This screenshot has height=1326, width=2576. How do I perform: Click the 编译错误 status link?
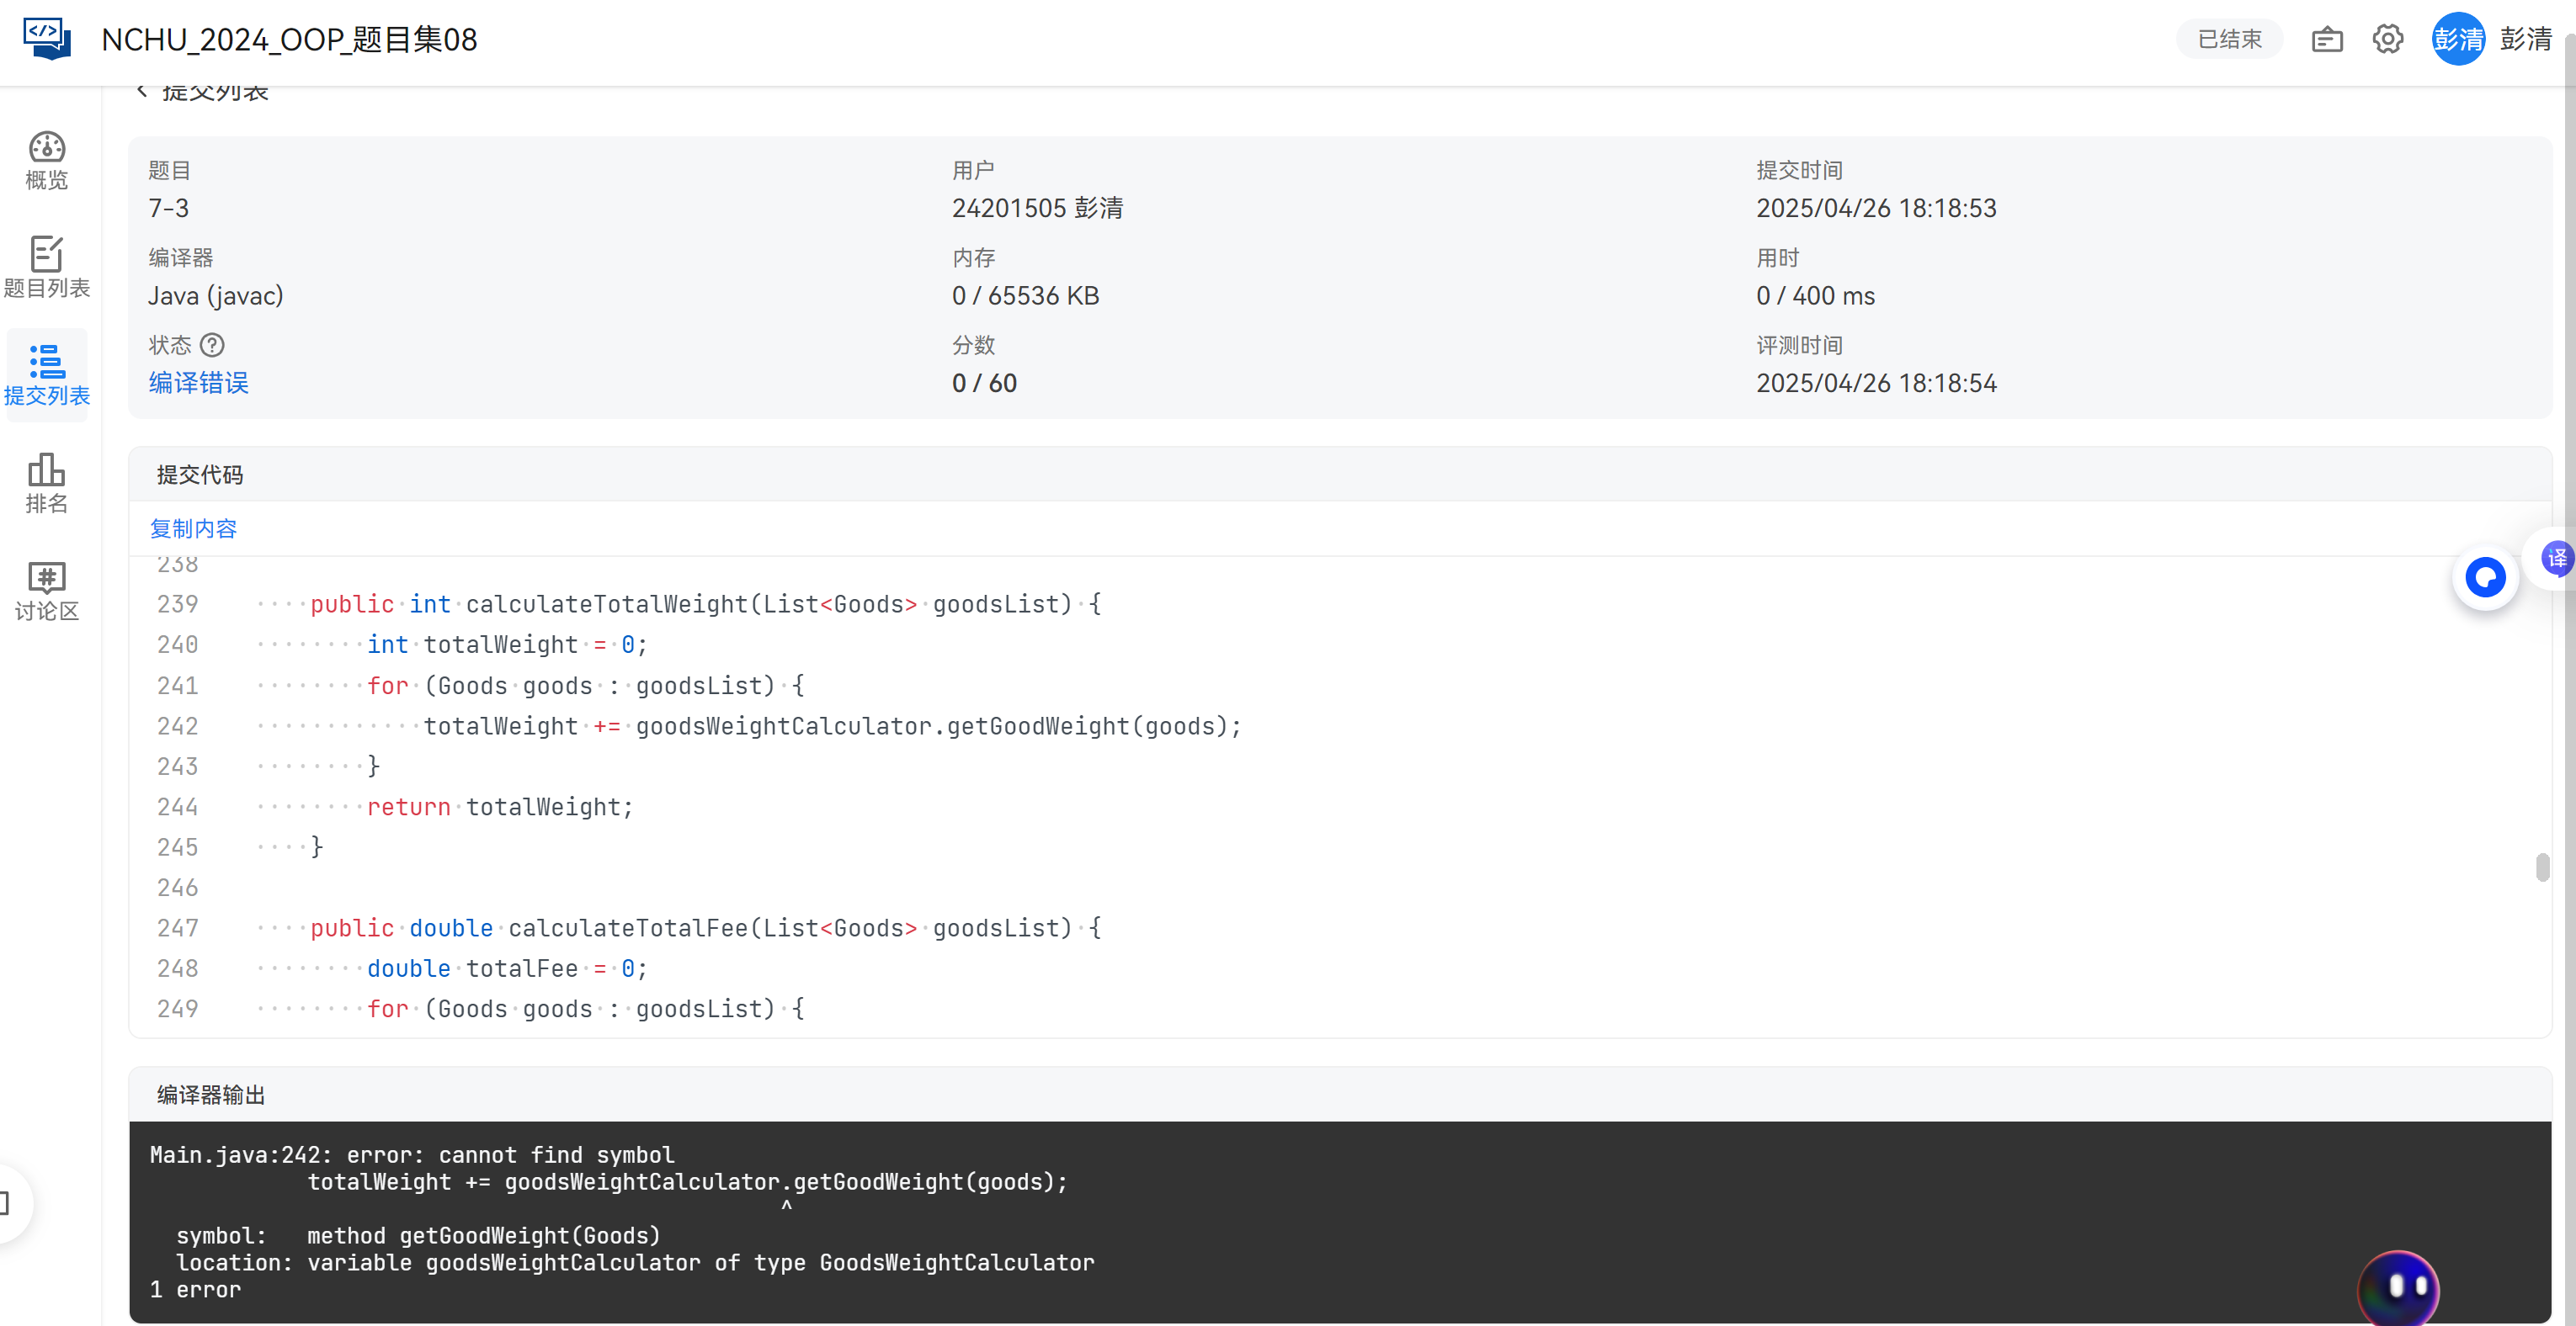coord(198,383)
